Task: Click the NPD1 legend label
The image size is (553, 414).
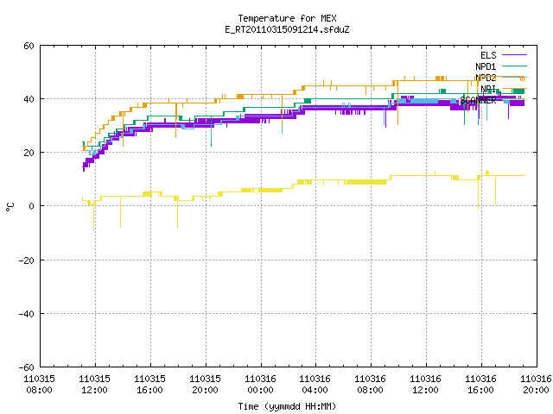Action: click(486, 66)
